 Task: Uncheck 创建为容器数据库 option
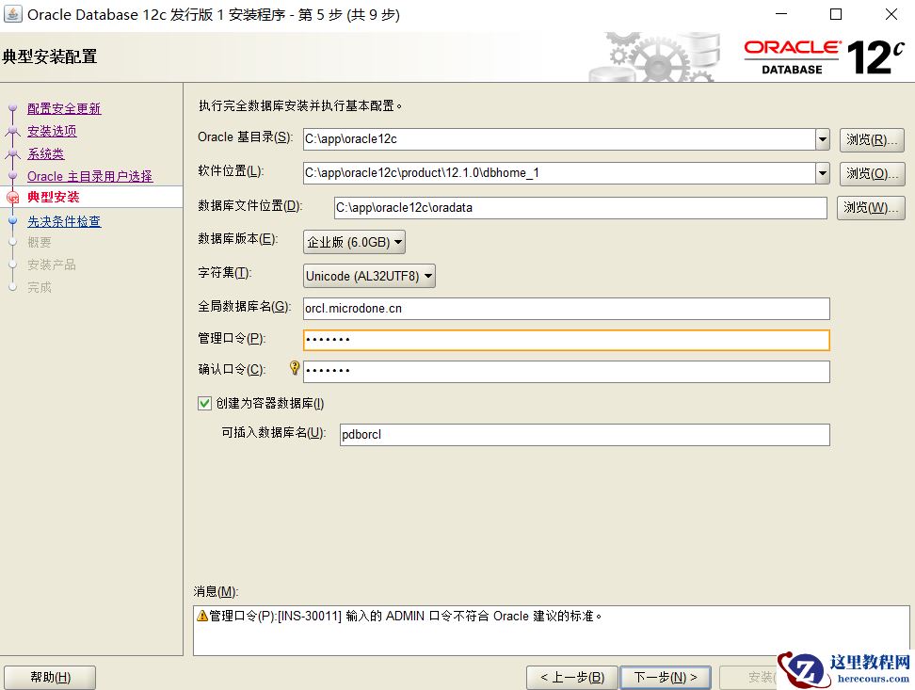pos(204,403)
